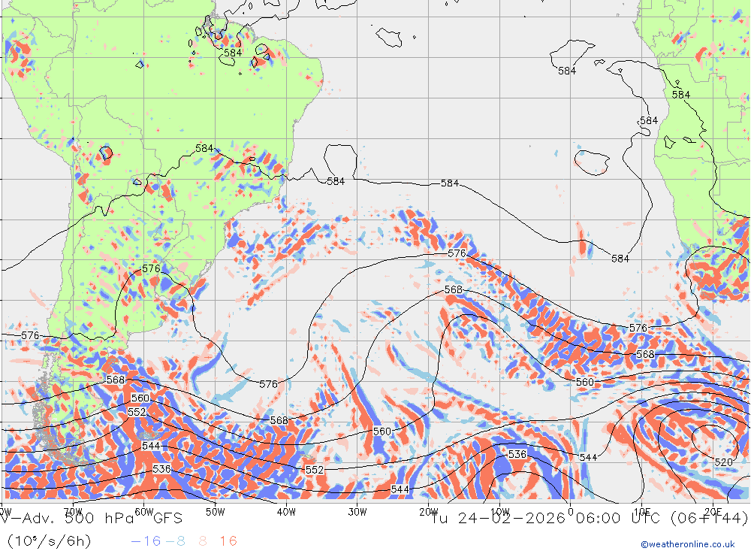The image size is (751, 551).
Task: Select the -8 light blue legend value
Action: [x=175, y=541]
